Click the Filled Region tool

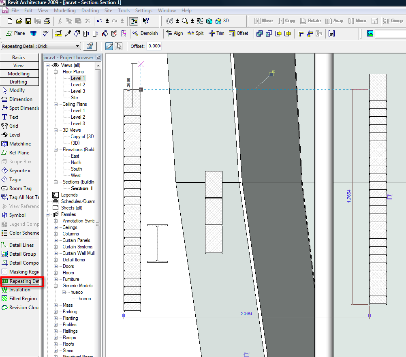click(x=23, y=299)
